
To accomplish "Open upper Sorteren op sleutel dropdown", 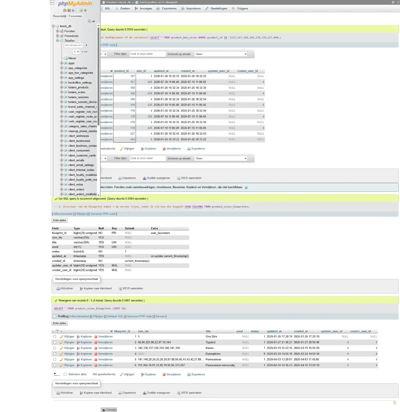I will coord(221,54).
